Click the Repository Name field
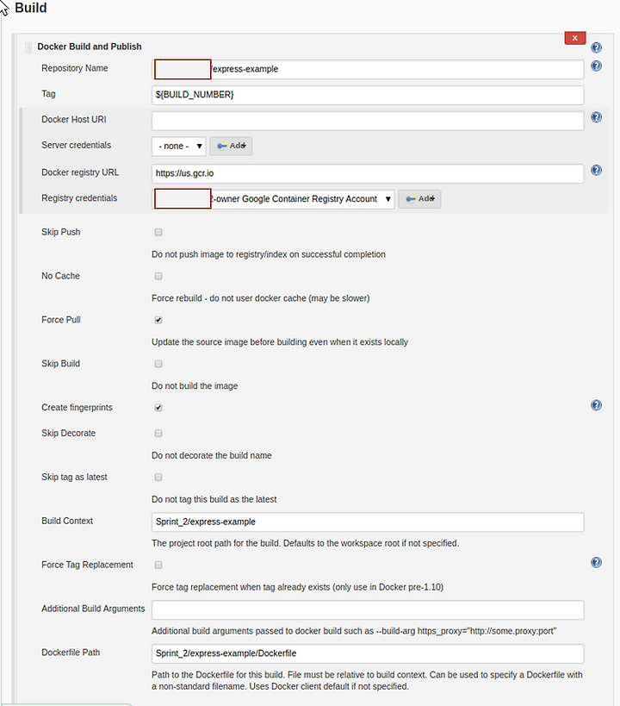 click(x=368, y=69)
